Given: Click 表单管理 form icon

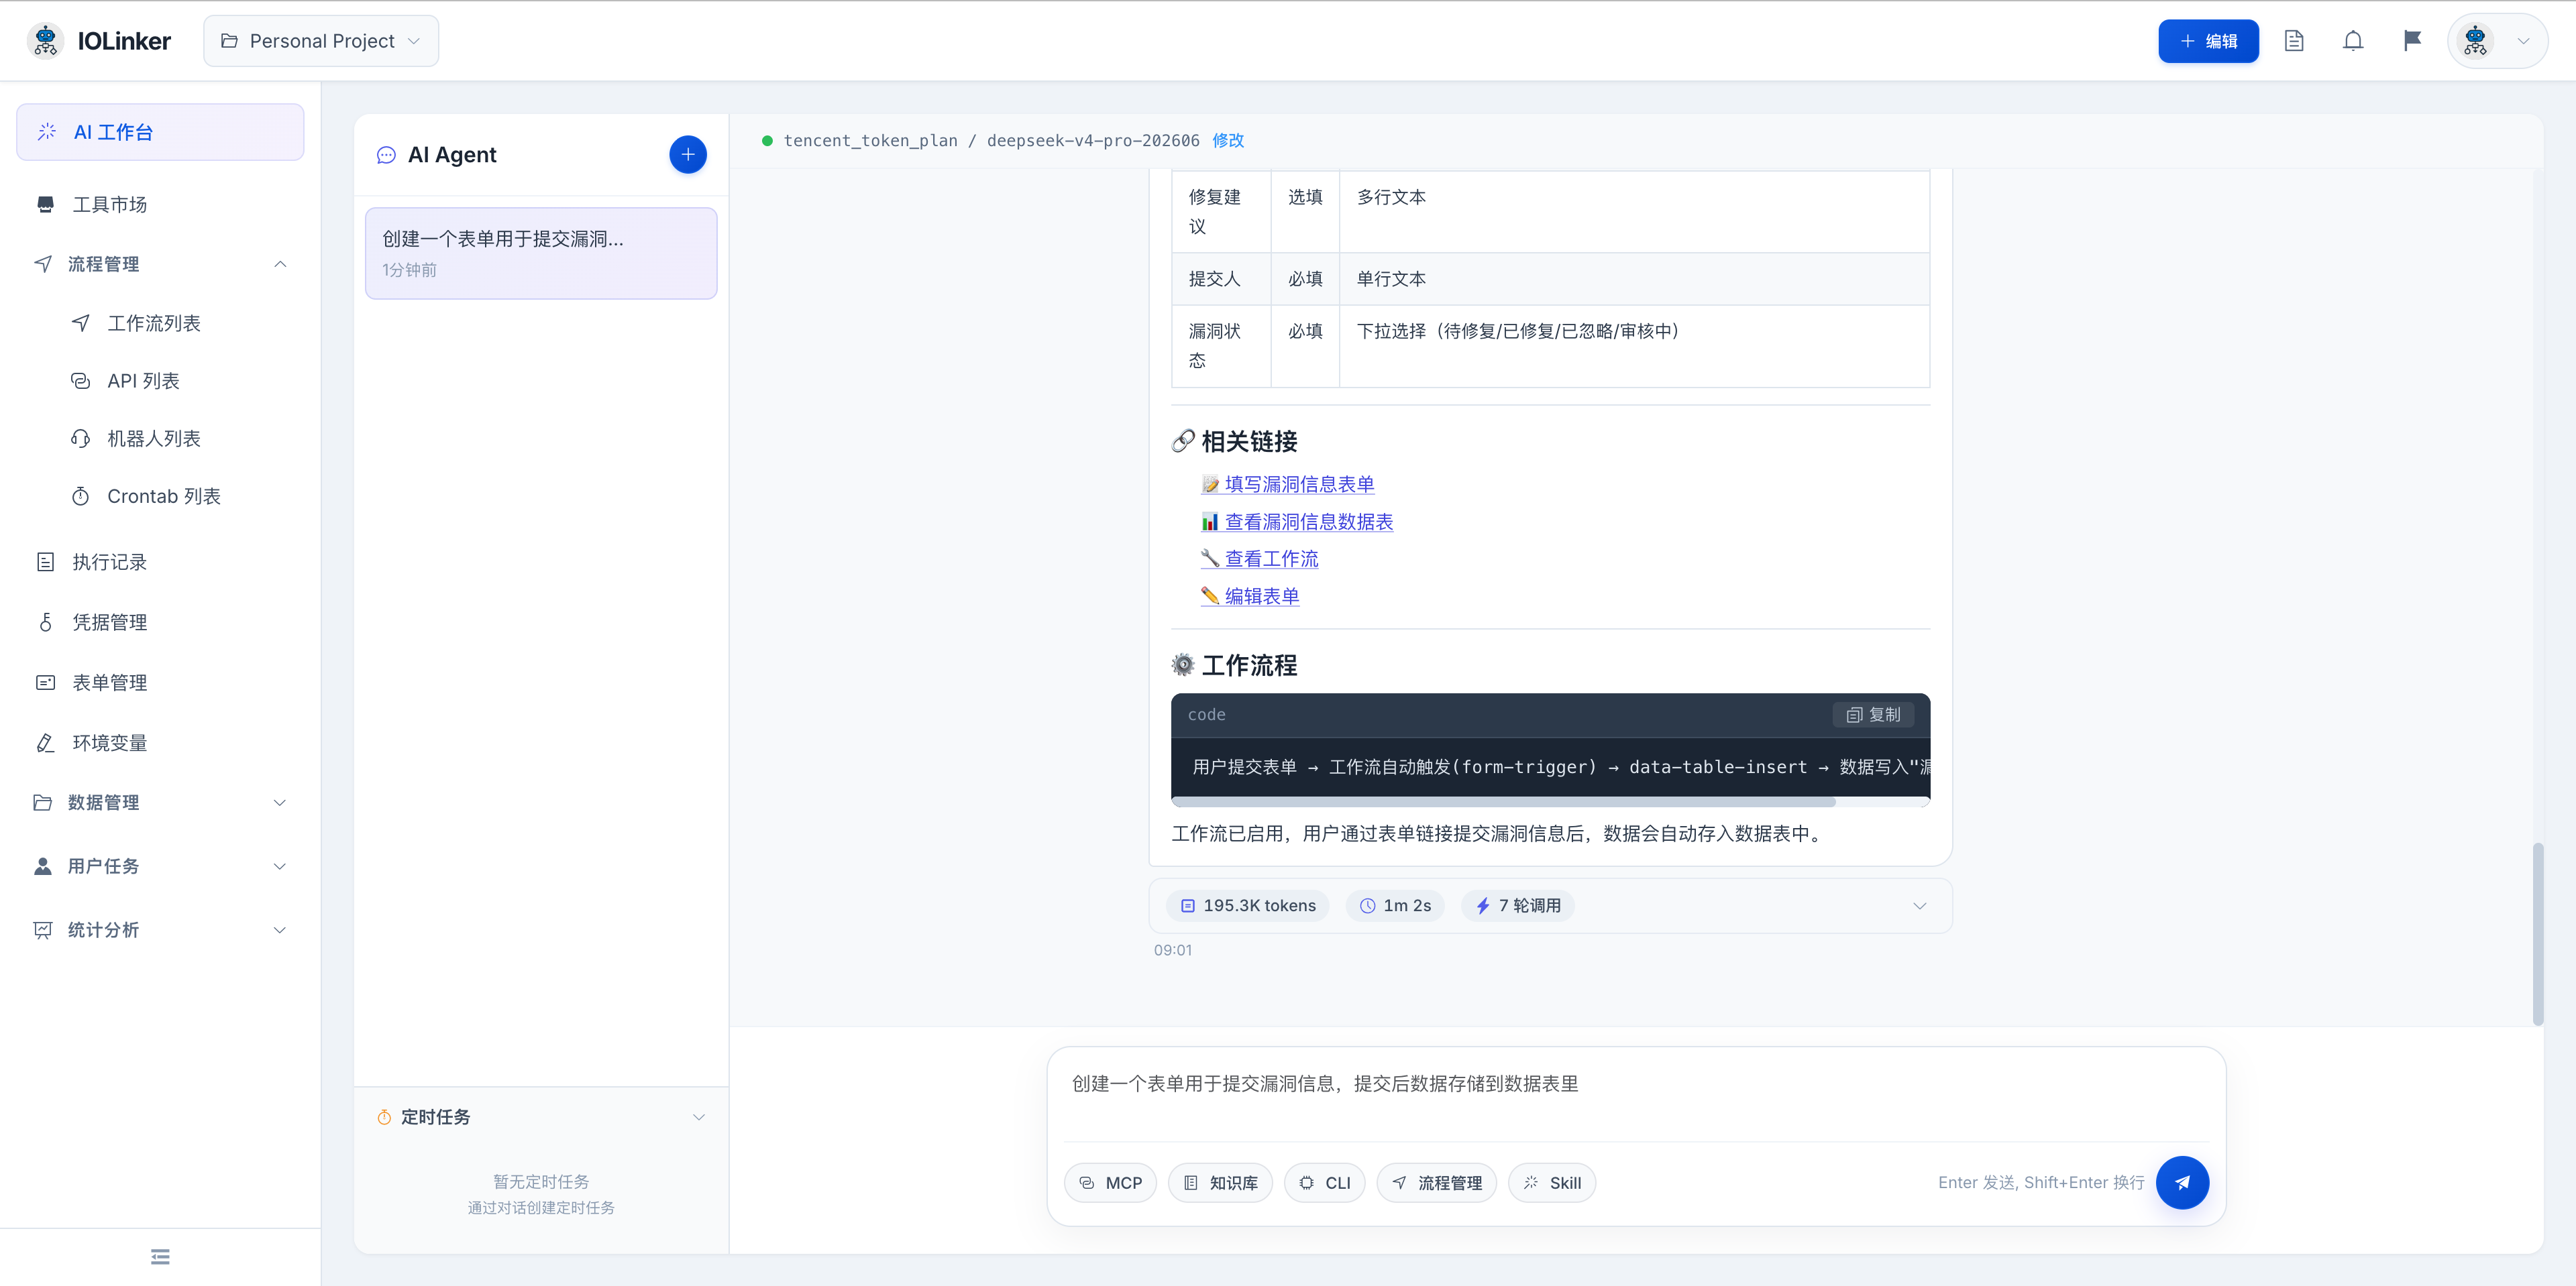Looking at the screenshot, I should pyautogui.click(x=45, y=683).
